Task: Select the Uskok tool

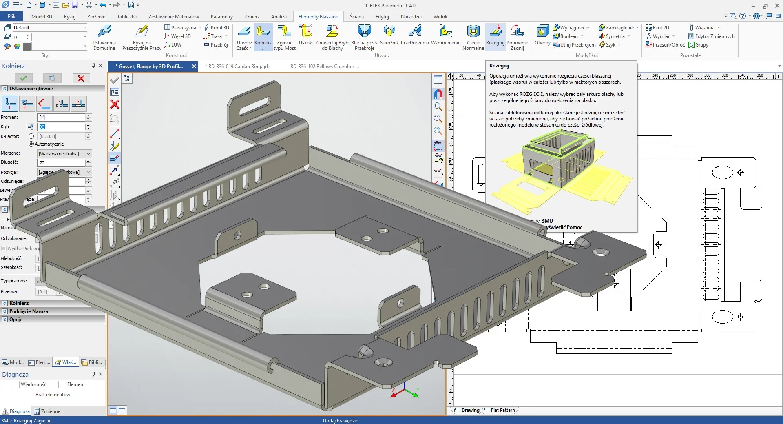Action: [305, 37]
